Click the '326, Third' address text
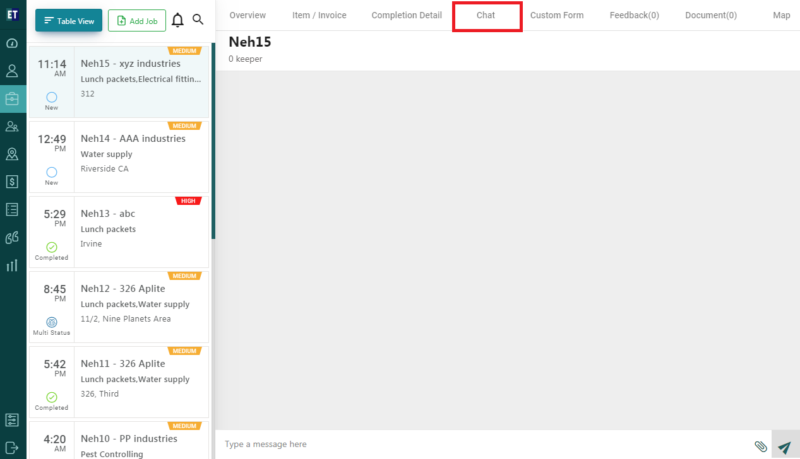 (x=100, y=394)
